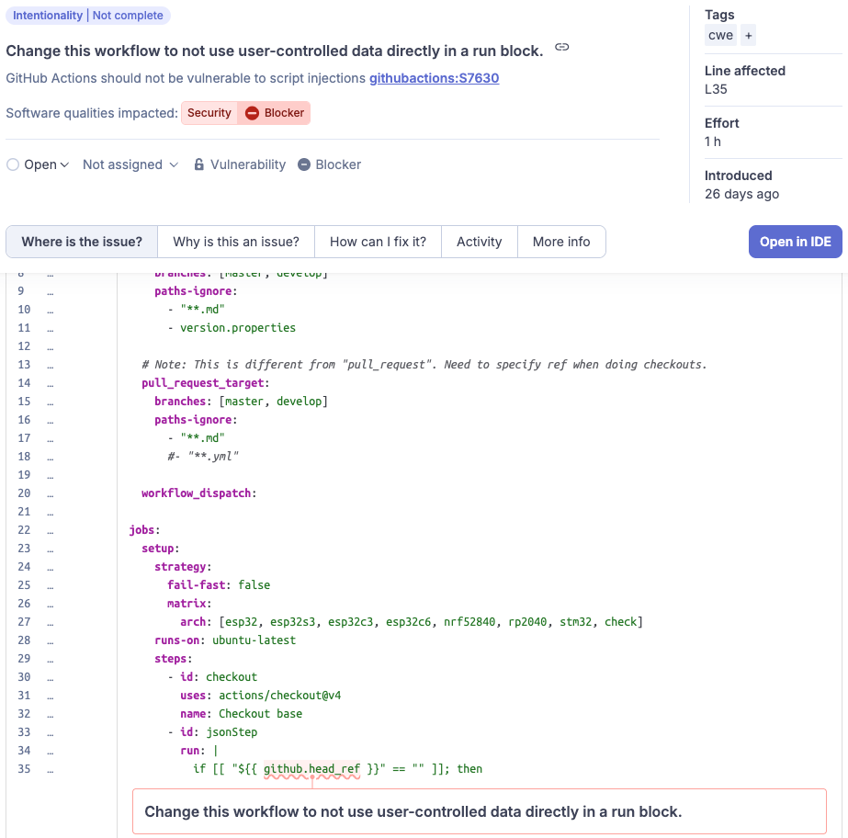This screenshot has height=838, width=848.
Task: Select the "Where is the issue?" tab
Action: [81, 242]
